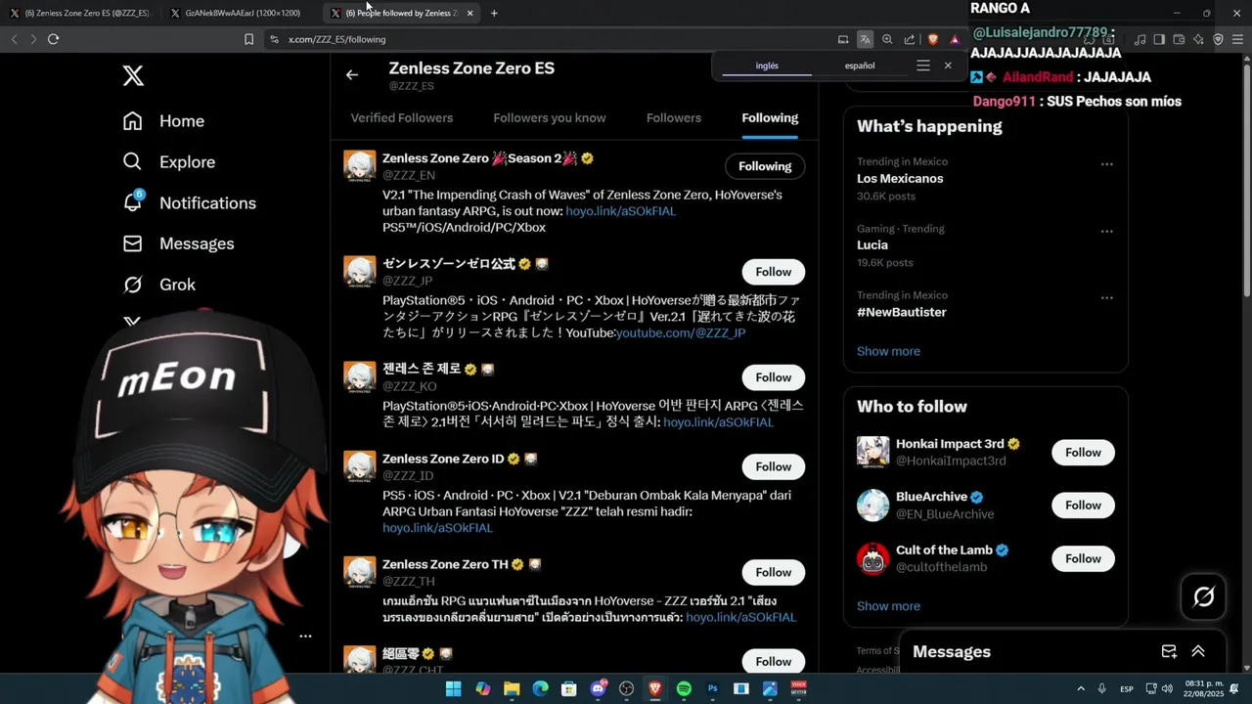The image size is (1252, 704).
Task: Open translate popup options menu
Action: (x=923, y=66)
